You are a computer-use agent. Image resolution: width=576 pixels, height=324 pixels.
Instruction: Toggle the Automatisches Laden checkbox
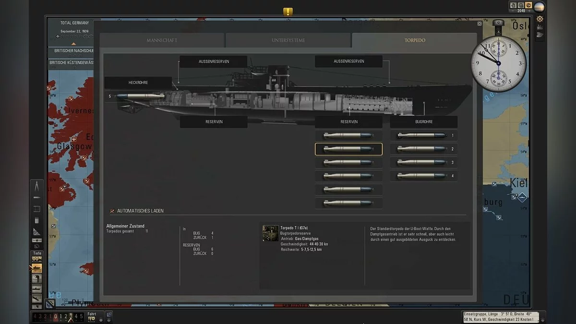(112, 211)
